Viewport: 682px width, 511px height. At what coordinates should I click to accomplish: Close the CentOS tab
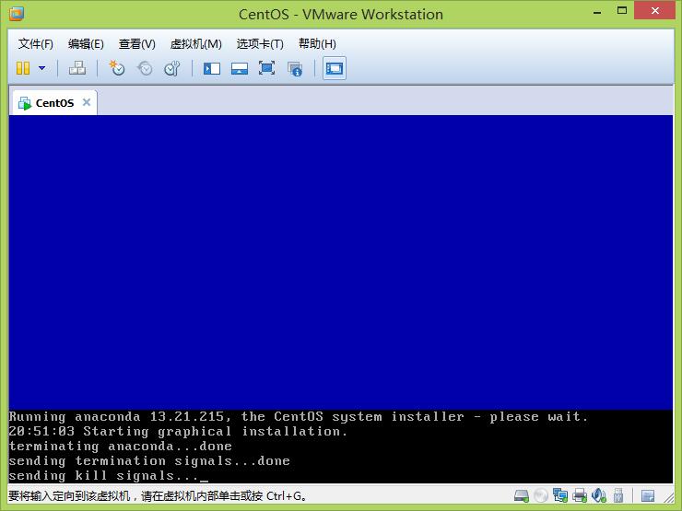pyautogui.click(x=87, y=102)
